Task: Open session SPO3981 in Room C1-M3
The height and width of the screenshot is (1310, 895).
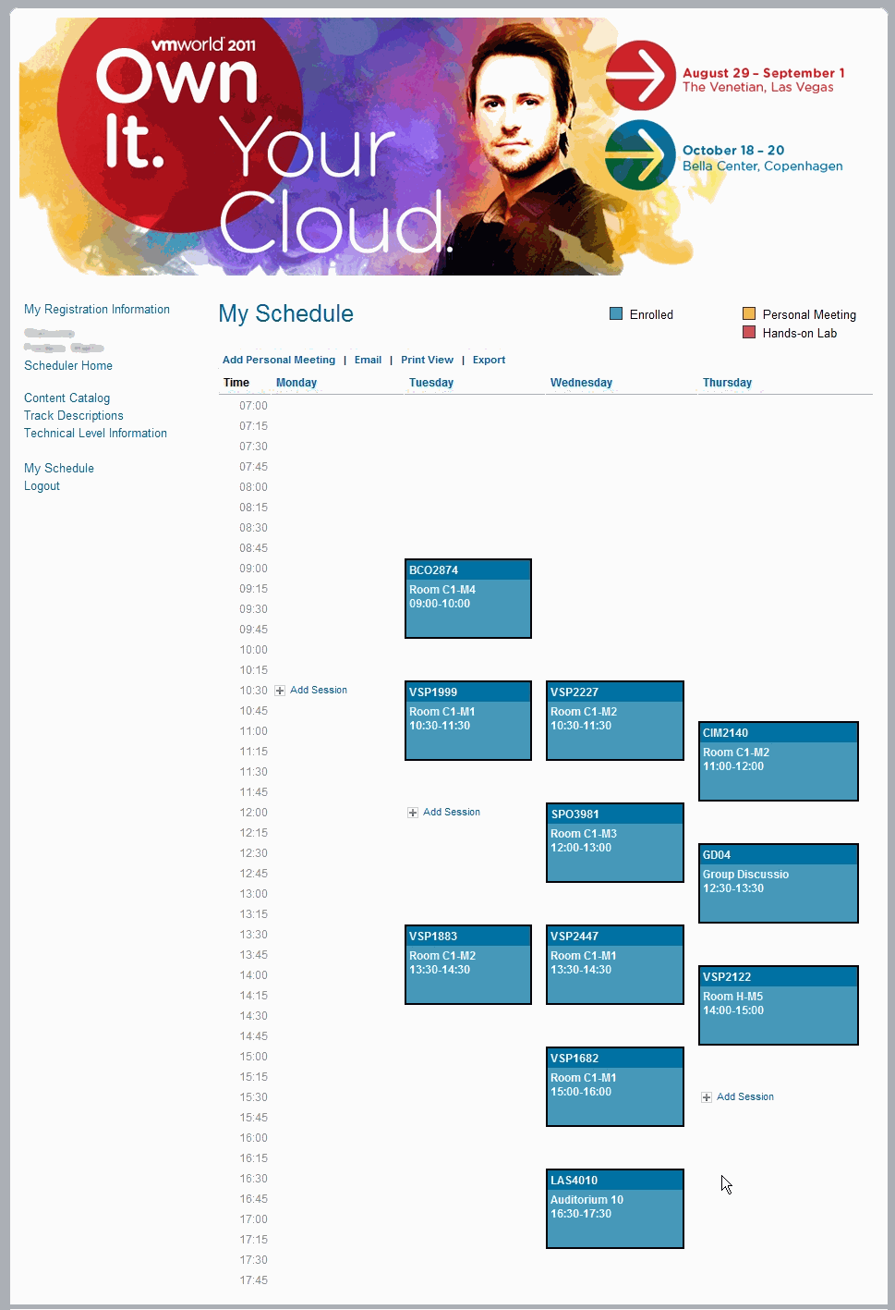Action: tap(615, 842)
